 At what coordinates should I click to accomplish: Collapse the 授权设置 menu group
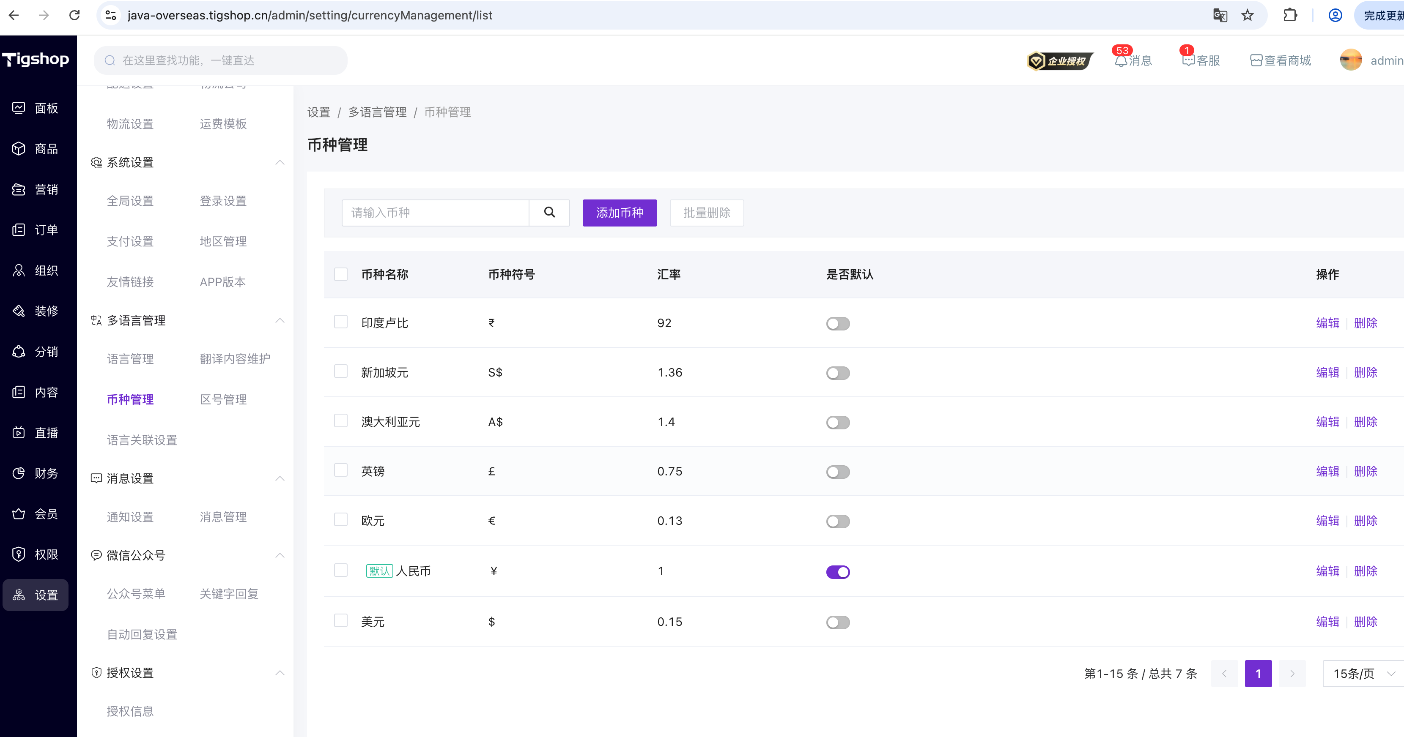coord(280,673)
